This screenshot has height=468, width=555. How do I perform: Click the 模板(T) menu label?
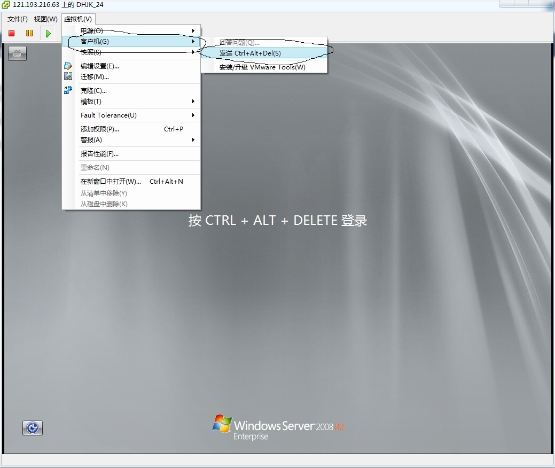pyautogui.click(x=91, y=102)
